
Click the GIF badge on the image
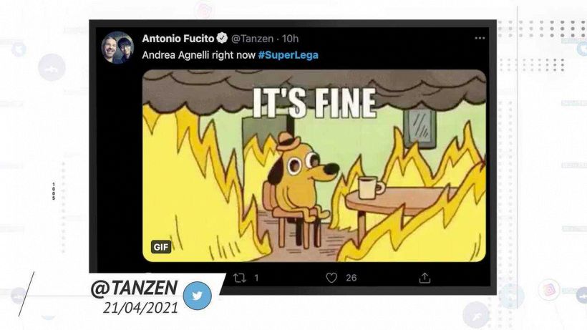[161, 247]
